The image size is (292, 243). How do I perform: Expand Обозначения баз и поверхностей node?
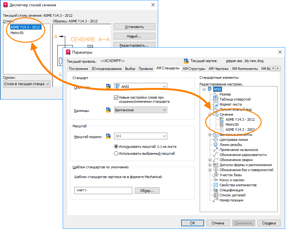[x=210, y=170]
